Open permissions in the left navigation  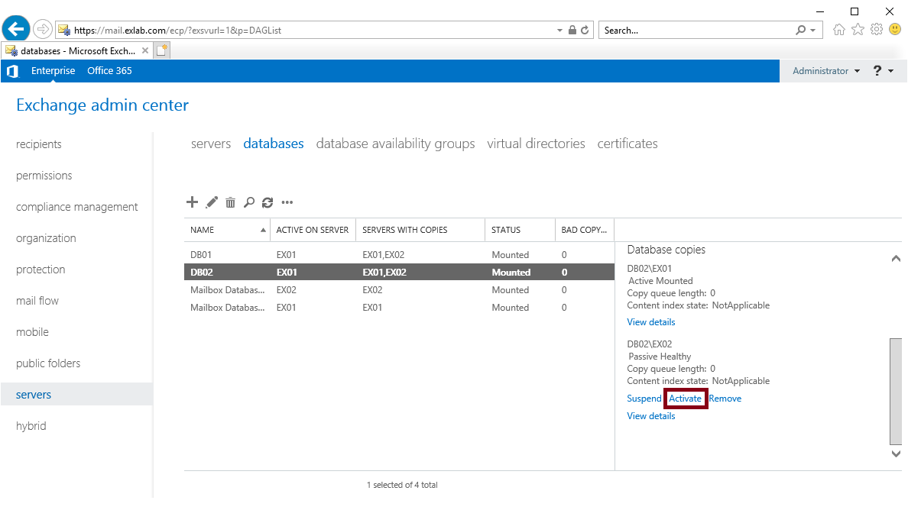44,175
